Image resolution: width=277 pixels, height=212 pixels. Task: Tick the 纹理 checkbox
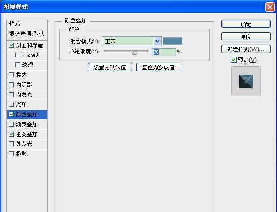(18, 65)
